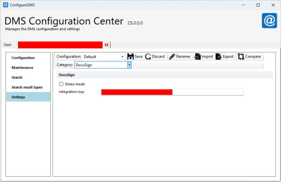
Task: Open the Configuration section in sidebar
Action: click(x=23, y=58)
